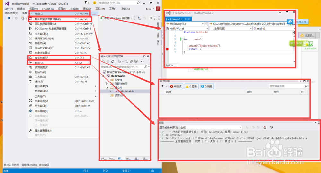Viewport: 321px width, 173px height.
Task: Select 代码定义窗口(D) menu entry
Action: (x=63, y=48)
